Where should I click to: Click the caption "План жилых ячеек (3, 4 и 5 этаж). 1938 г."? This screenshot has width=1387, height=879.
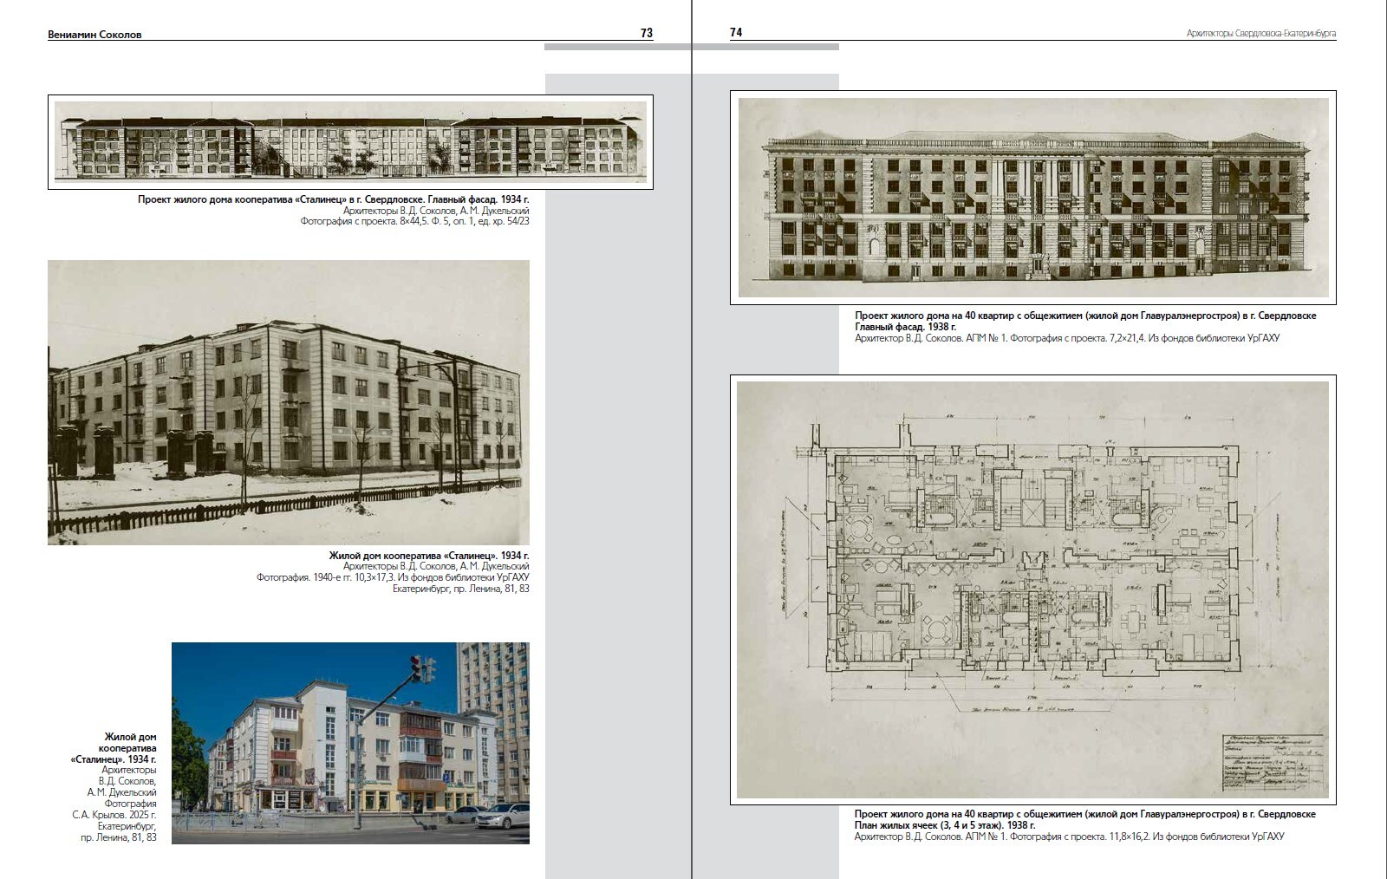945,825
